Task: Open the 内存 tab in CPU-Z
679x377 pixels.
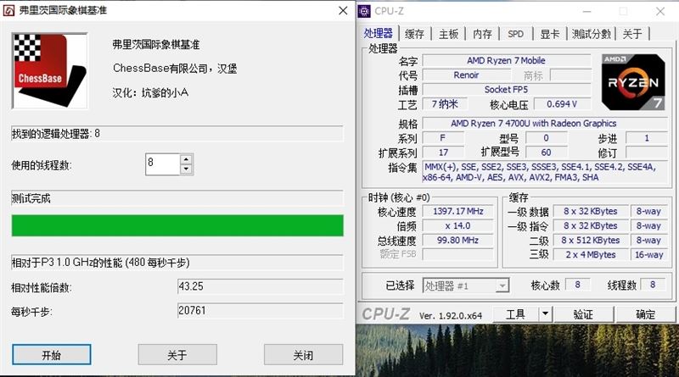Action: coord(482,34)
